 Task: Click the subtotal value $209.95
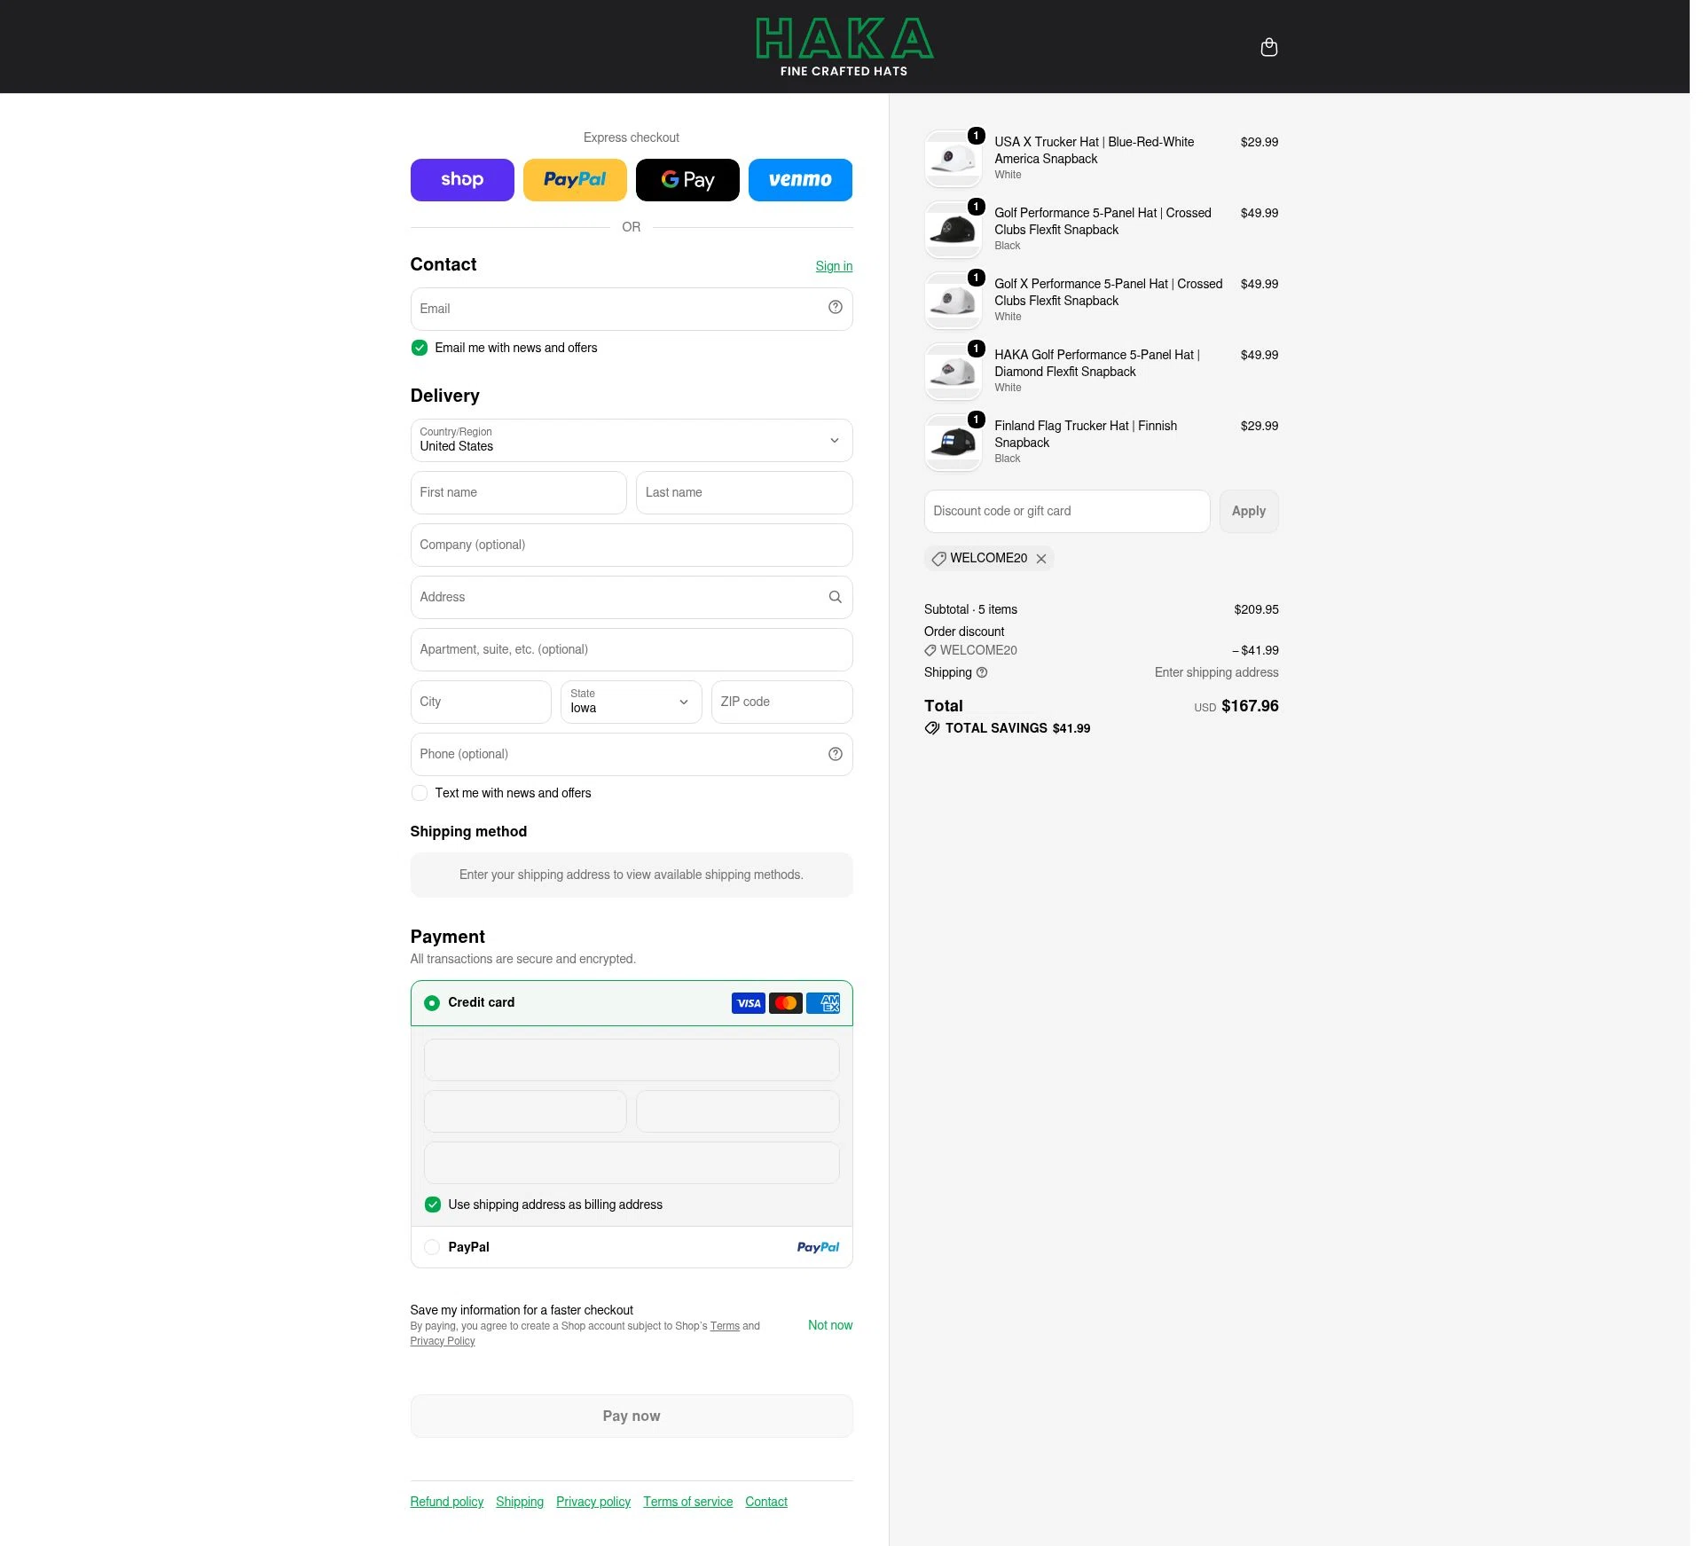tap(1256, 609)
